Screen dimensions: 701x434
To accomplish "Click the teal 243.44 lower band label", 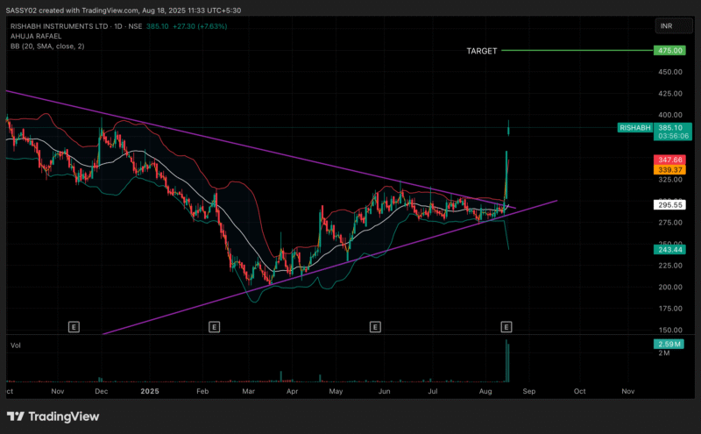I will click(669, 250).
